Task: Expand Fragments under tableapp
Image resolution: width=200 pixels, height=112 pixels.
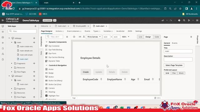Action: coord(12,63)
